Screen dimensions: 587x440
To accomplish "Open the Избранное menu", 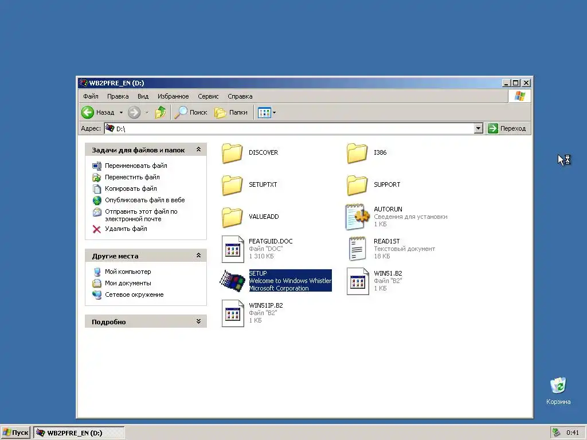I will click(173, 96).
